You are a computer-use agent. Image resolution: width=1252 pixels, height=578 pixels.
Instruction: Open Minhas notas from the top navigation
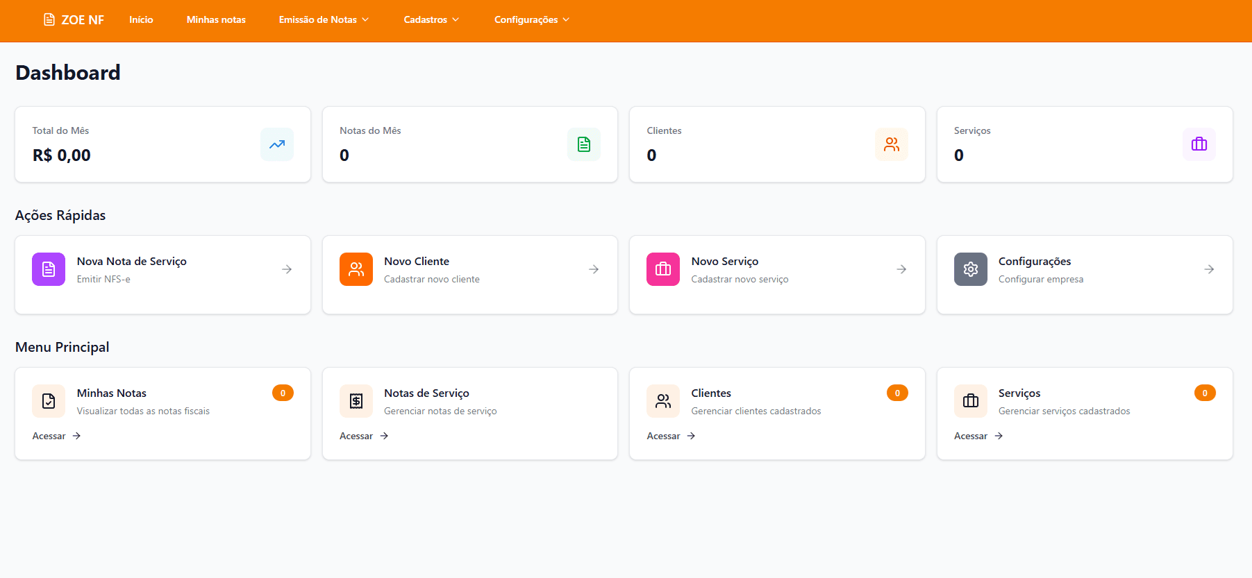pyautogui.click(x=216, y=19)
